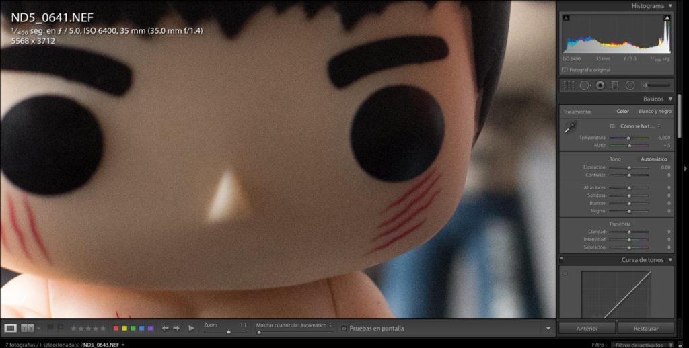Screen dimensions: 689x348
Task: Click the Claridad slider handle
Action: [629, 232]
